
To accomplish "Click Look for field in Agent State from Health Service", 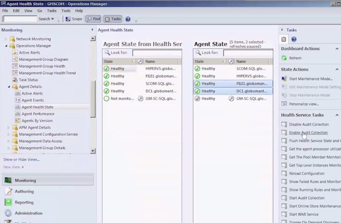I will pos(157,53).
